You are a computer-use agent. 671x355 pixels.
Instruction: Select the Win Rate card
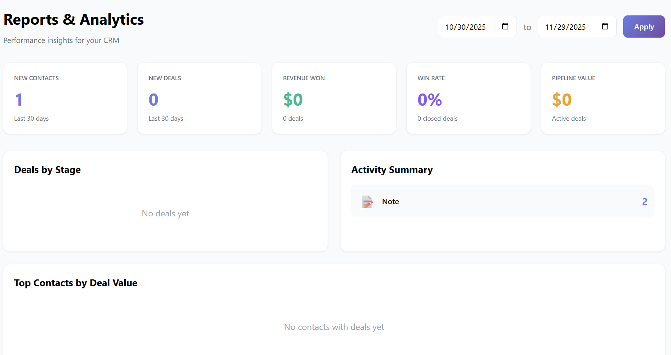468,99
